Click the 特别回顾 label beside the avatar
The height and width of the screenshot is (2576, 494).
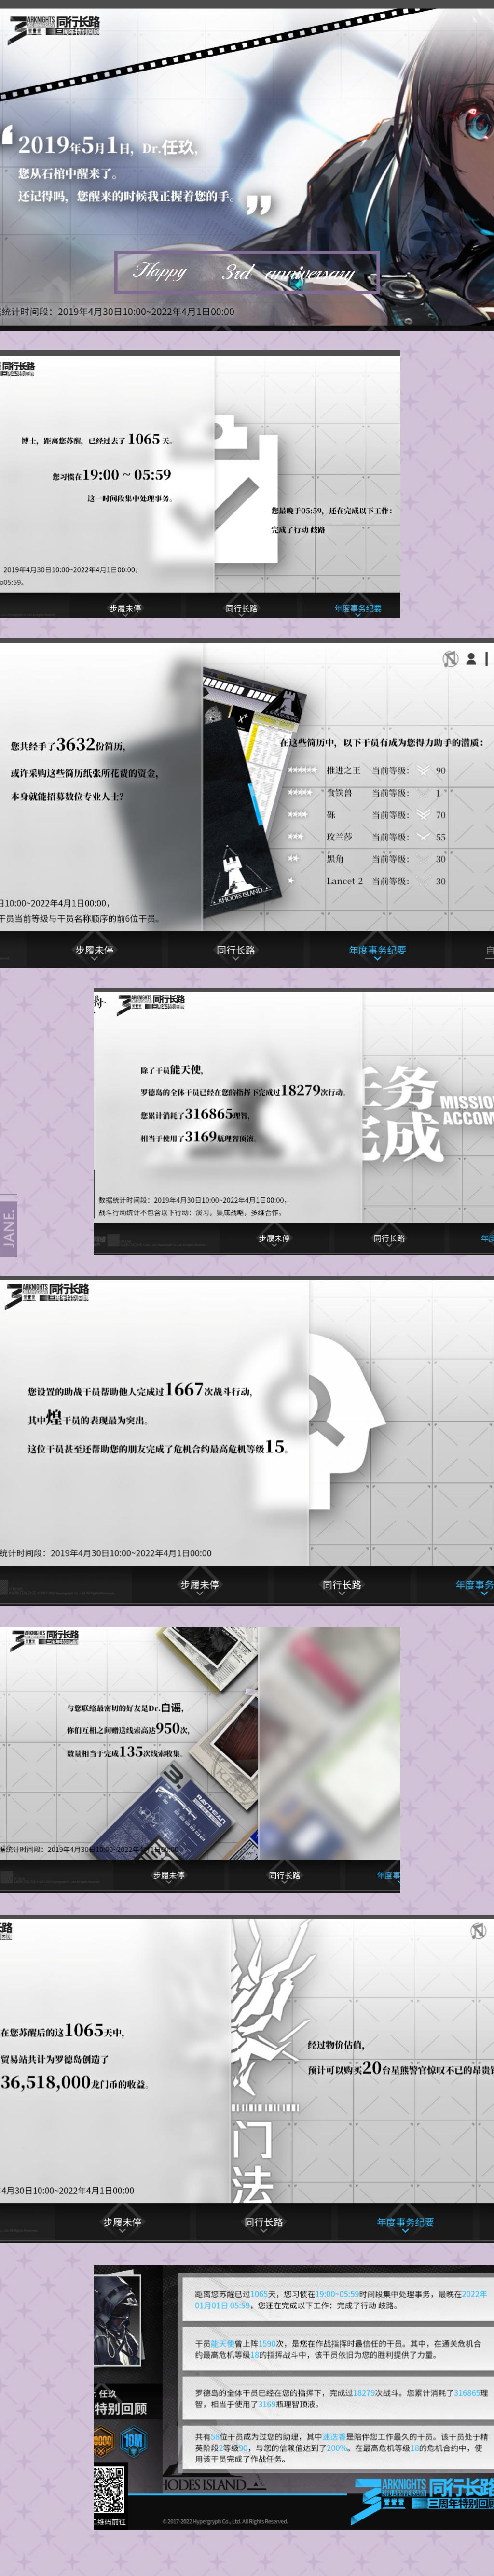tap(121, 2408)
